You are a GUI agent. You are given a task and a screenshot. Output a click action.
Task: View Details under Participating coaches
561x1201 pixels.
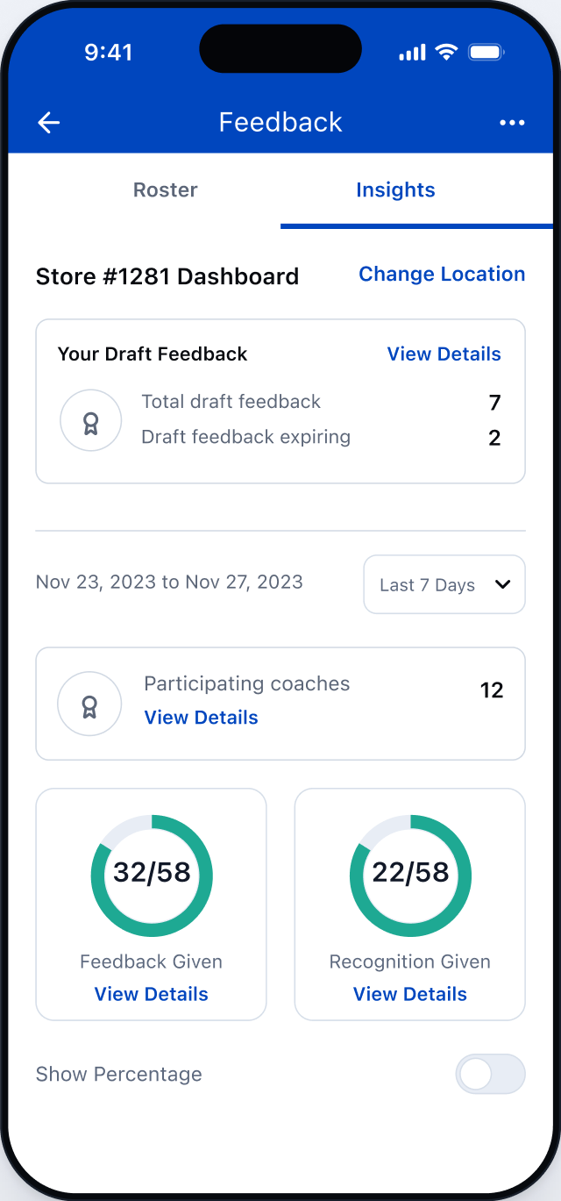pos(201,718)
